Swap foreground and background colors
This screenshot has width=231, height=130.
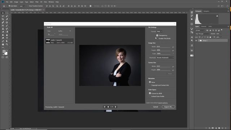click(x=7, y=51)
